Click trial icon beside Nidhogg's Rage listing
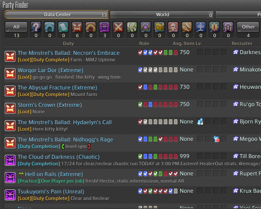The image size is (261, 209). pos(10,143)
